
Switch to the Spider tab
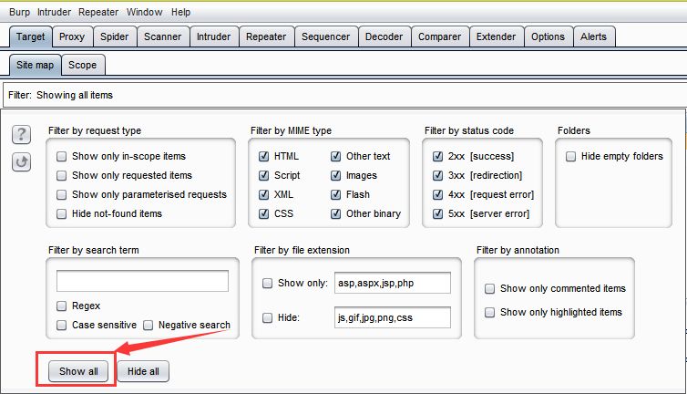point(115,36)
